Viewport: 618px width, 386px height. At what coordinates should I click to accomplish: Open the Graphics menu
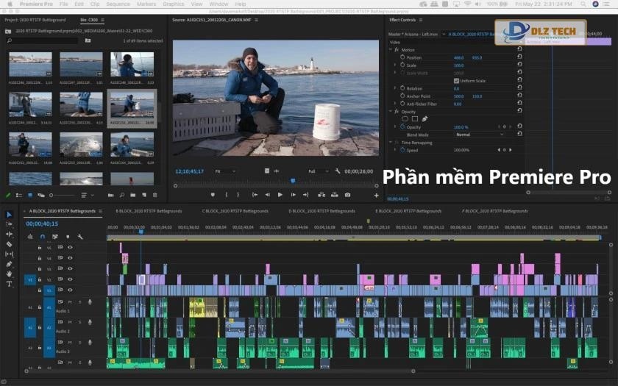pos(174,4)
